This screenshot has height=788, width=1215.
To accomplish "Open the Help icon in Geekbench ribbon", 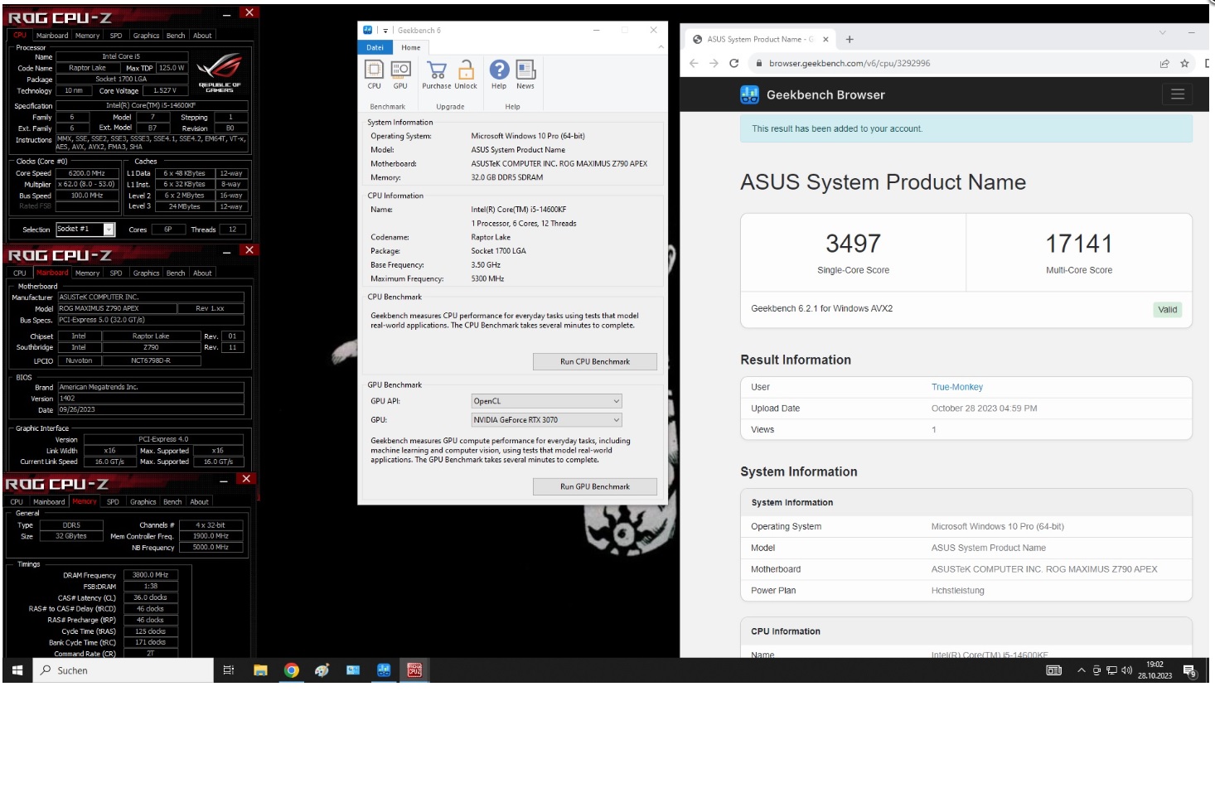I will tap(499, 75).
